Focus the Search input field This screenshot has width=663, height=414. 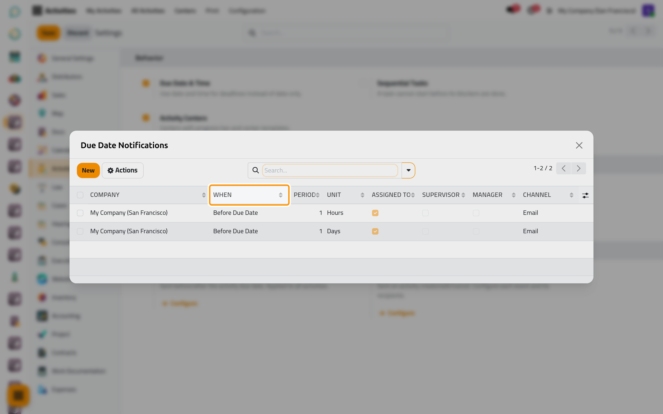330,170
